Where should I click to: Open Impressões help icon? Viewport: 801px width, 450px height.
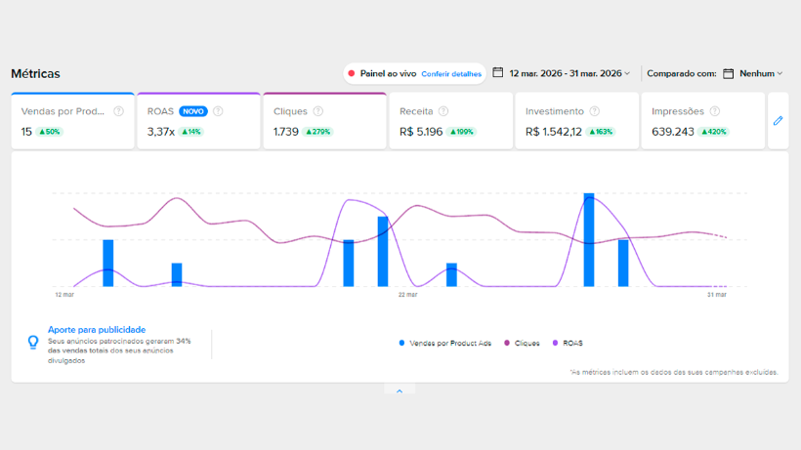coord(715,111)
